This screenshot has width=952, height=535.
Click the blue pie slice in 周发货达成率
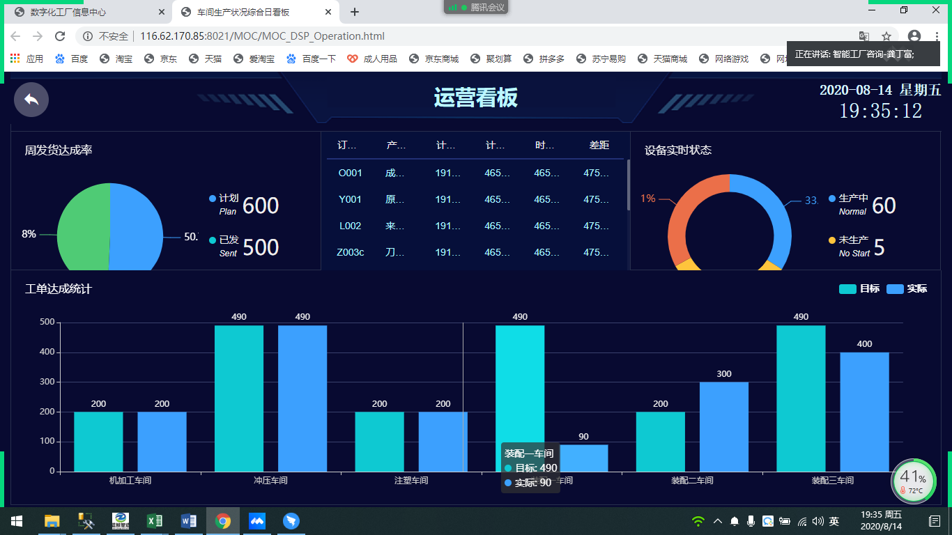click(136, 226)
